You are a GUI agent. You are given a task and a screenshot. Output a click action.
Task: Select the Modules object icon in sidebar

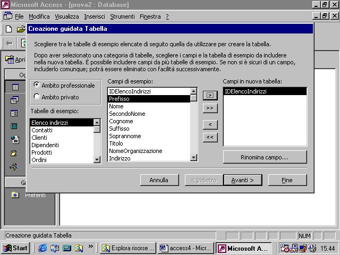[14, 167]
